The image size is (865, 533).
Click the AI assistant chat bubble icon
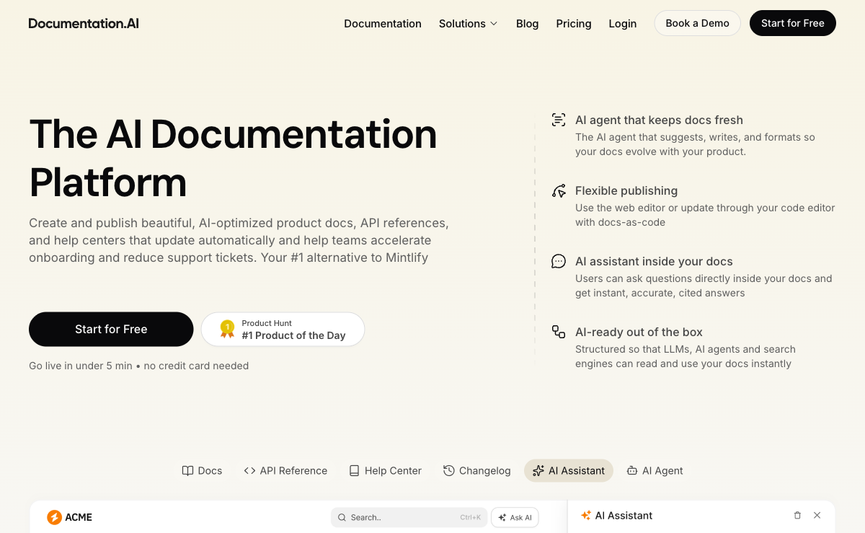pyautogui.click(x=559, y=262)
